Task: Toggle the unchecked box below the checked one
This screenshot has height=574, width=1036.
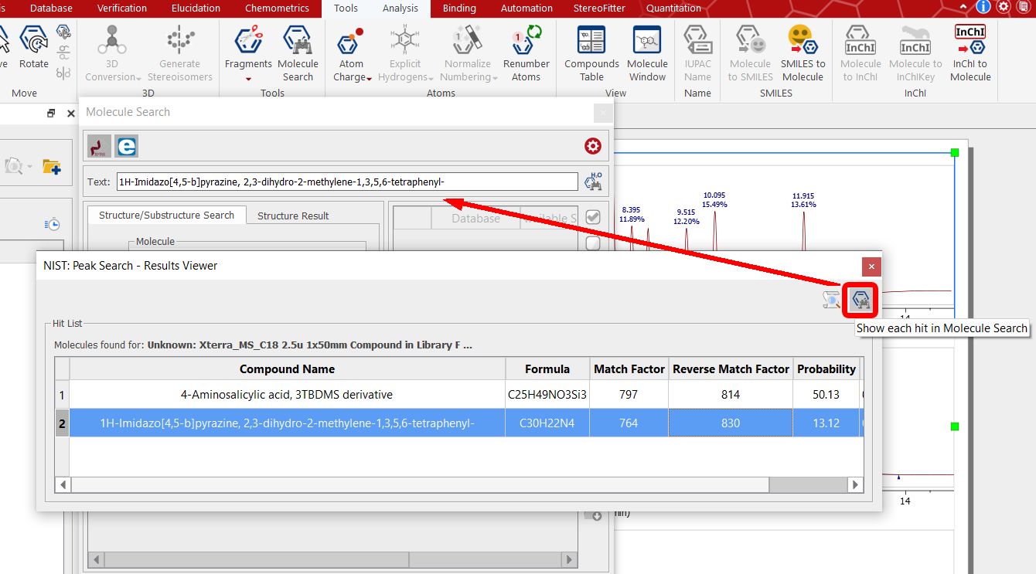Action: [x=593, y=243]
